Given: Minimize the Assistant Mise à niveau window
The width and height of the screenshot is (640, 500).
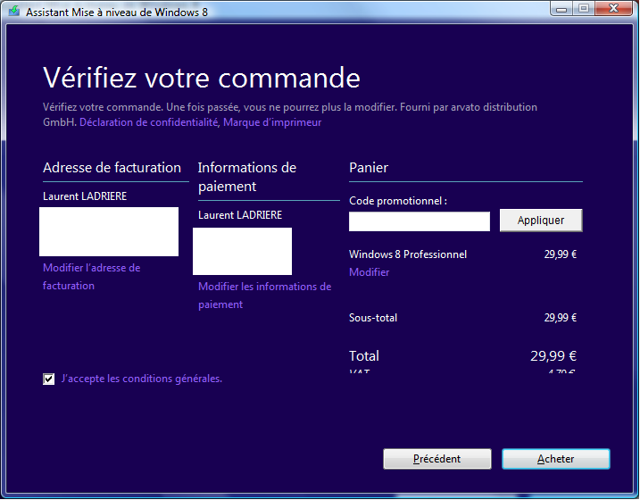Looking at the screenshot, I should [561, 9].
